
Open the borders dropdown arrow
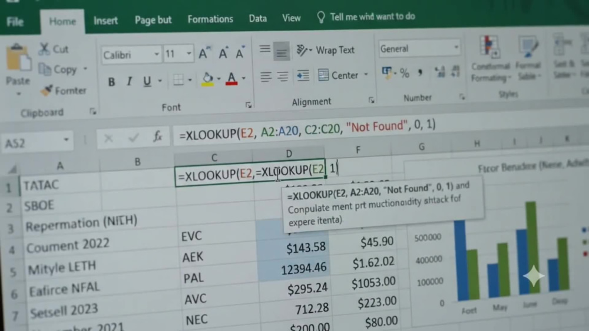point(190,79)
